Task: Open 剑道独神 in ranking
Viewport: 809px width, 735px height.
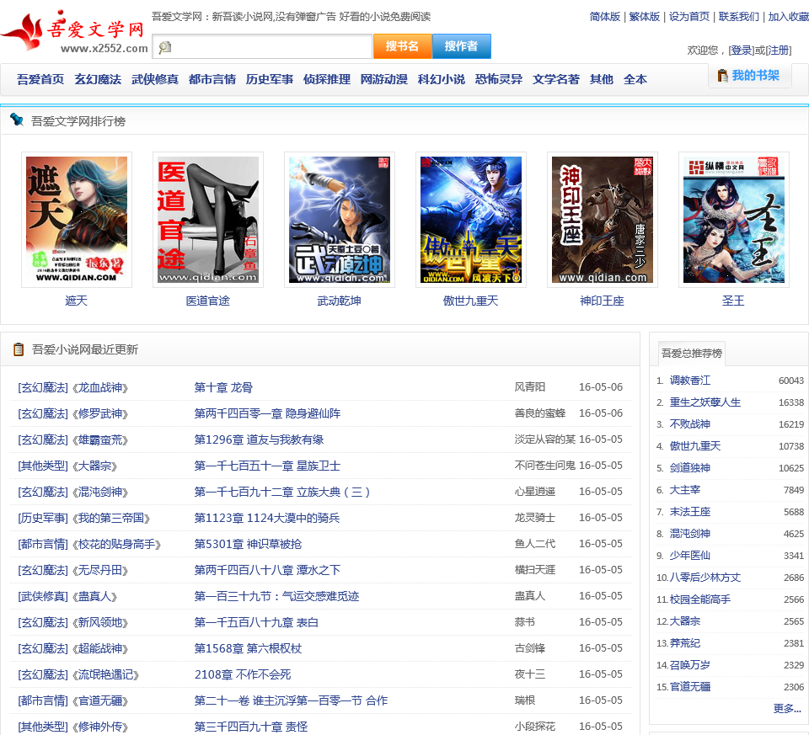Action: 690,468
